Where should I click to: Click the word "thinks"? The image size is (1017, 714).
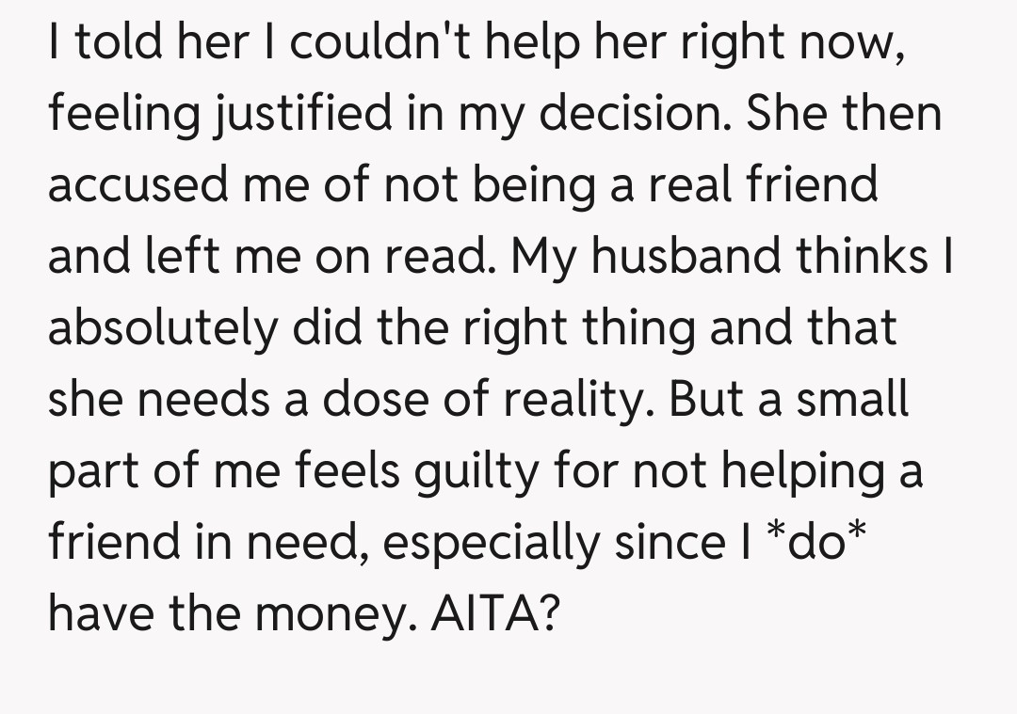tap(864, 257)
